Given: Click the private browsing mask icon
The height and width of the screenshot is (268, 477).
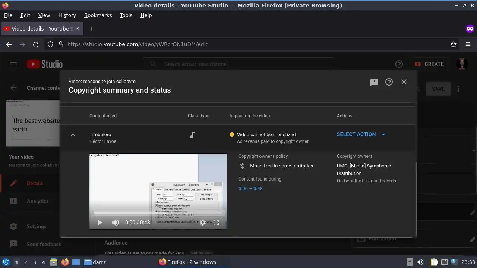Looking at the screenshot, I should (x=470, y=29).
